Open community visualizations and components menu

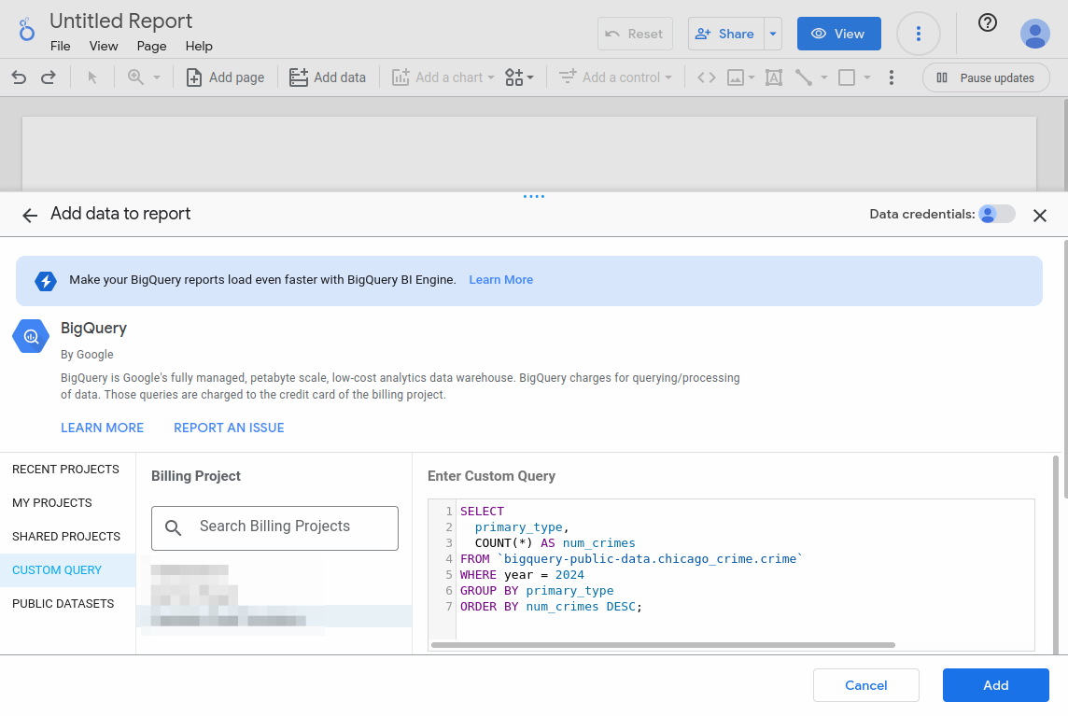click(x=519, y=77)
